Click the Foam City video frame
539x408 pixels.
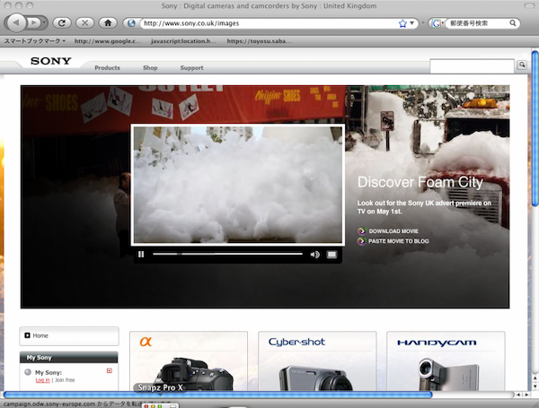click(238, 185)
